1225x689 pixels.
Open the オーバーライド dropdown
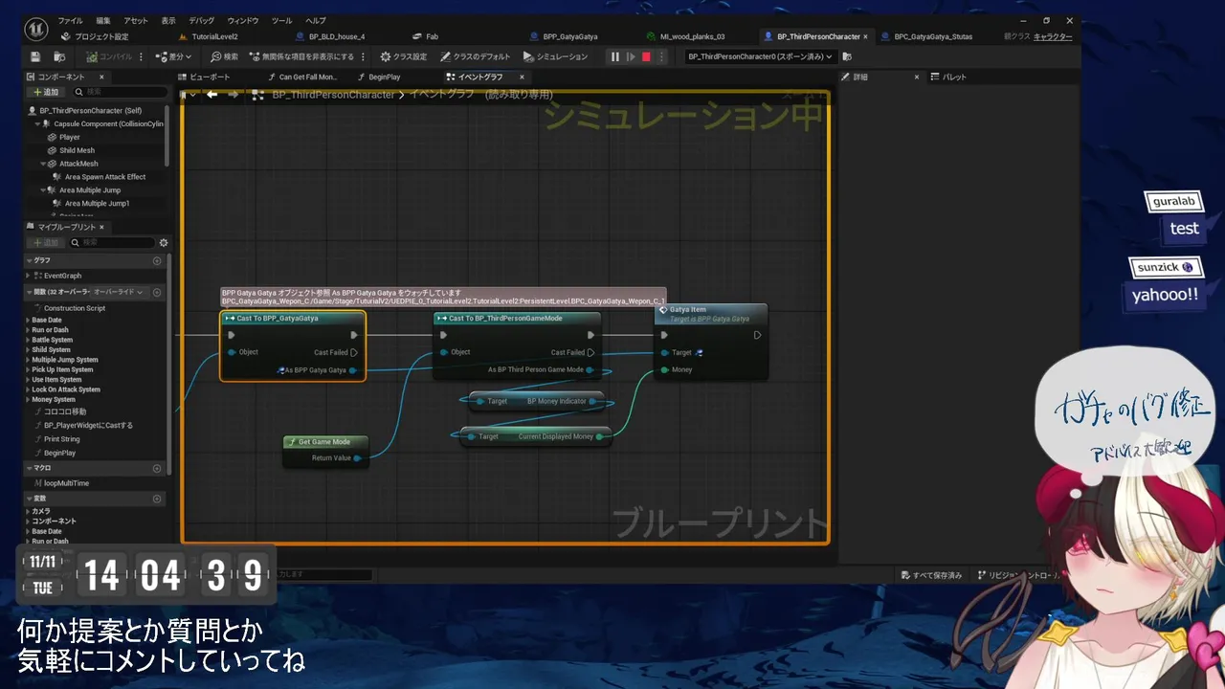(x=119, y=292)
